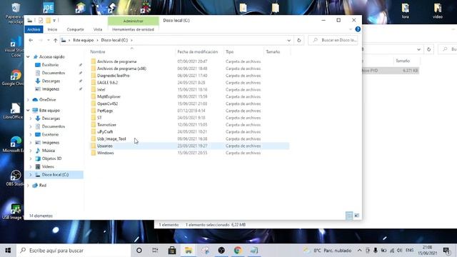Screen dimensions: 457x257
Task: Open Escritorio under Este equipo
Action: 50,135
